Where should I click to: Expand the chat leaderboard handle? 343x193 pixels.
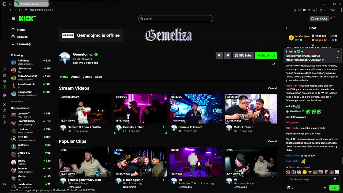click(312, 45)
